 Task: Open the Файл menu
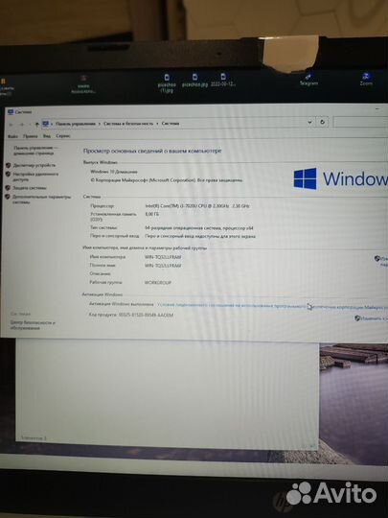click(12, 136)
